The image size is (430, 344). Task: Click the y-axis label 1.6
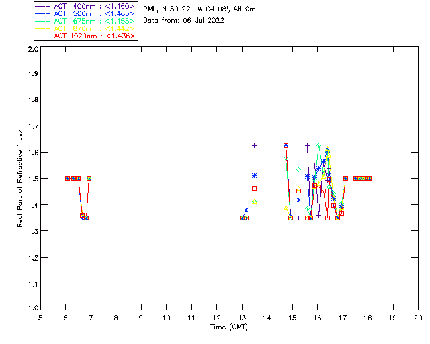[x=33, y=153]
